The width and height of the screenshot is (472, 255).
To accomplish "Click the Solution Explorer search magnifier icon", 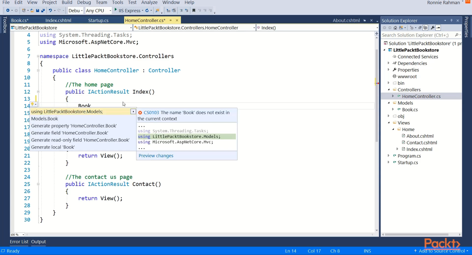I will pyautogui.click(x=456, y=35).
